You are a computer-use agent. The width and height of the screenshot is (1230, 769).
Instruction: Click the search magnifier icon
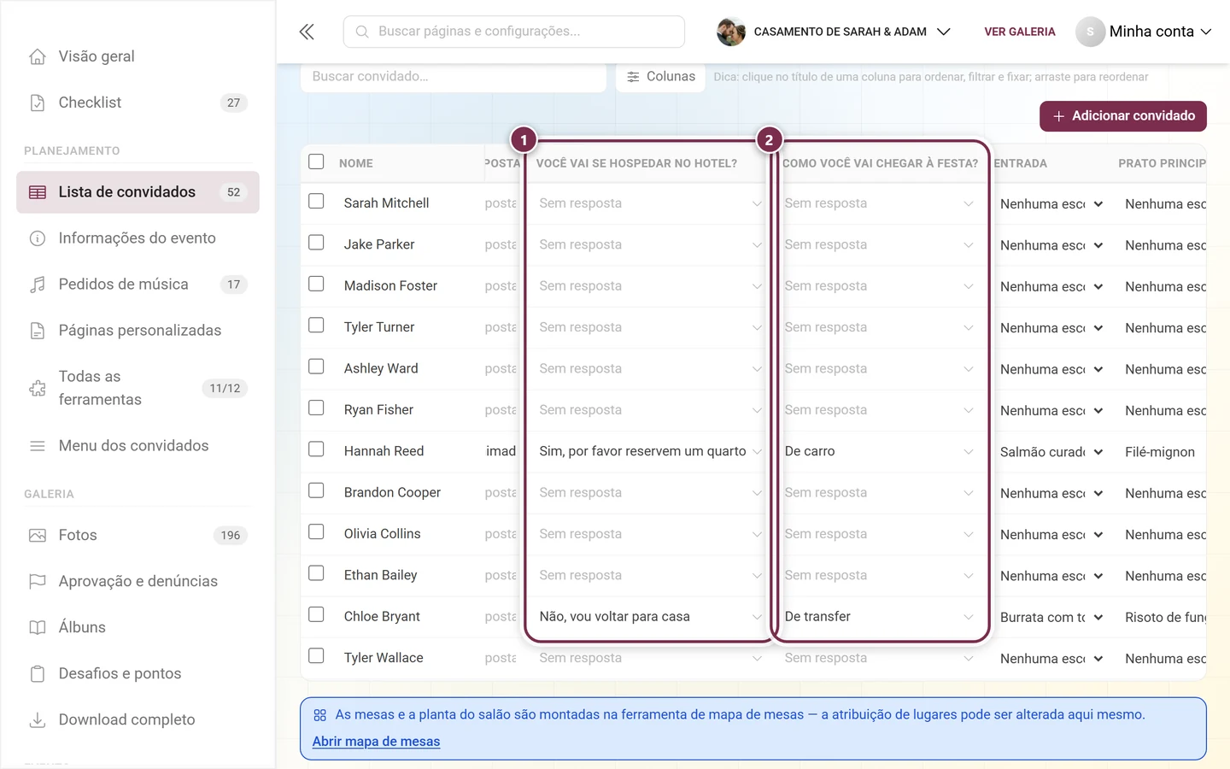[x=362, y=32]
